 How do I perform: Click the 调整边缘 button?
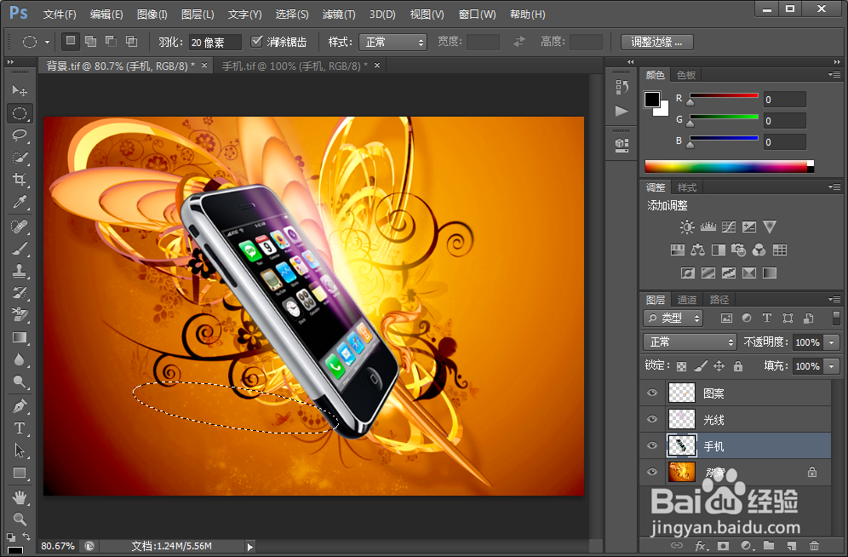pyautogui.click(x=656, y=42)
